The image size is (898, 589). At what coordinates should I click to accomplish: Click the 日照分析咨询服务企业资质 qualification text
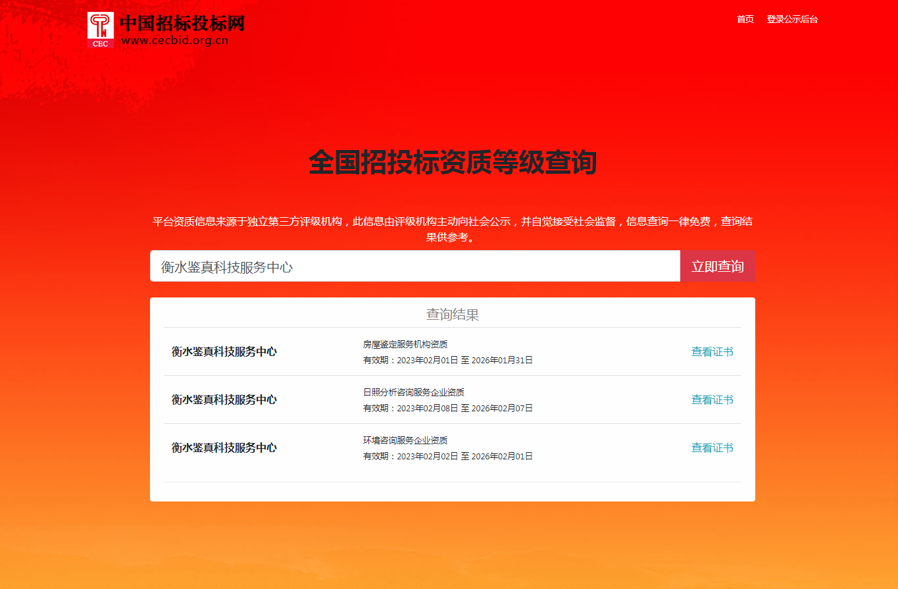pyautogui.click(x=414, y=392)
